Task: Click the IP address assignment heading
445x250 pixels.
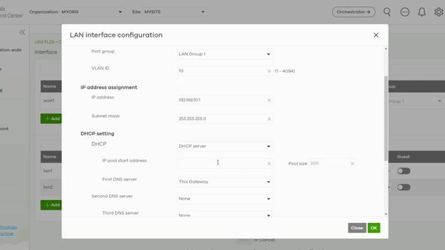Action: [x=108, y=87]
